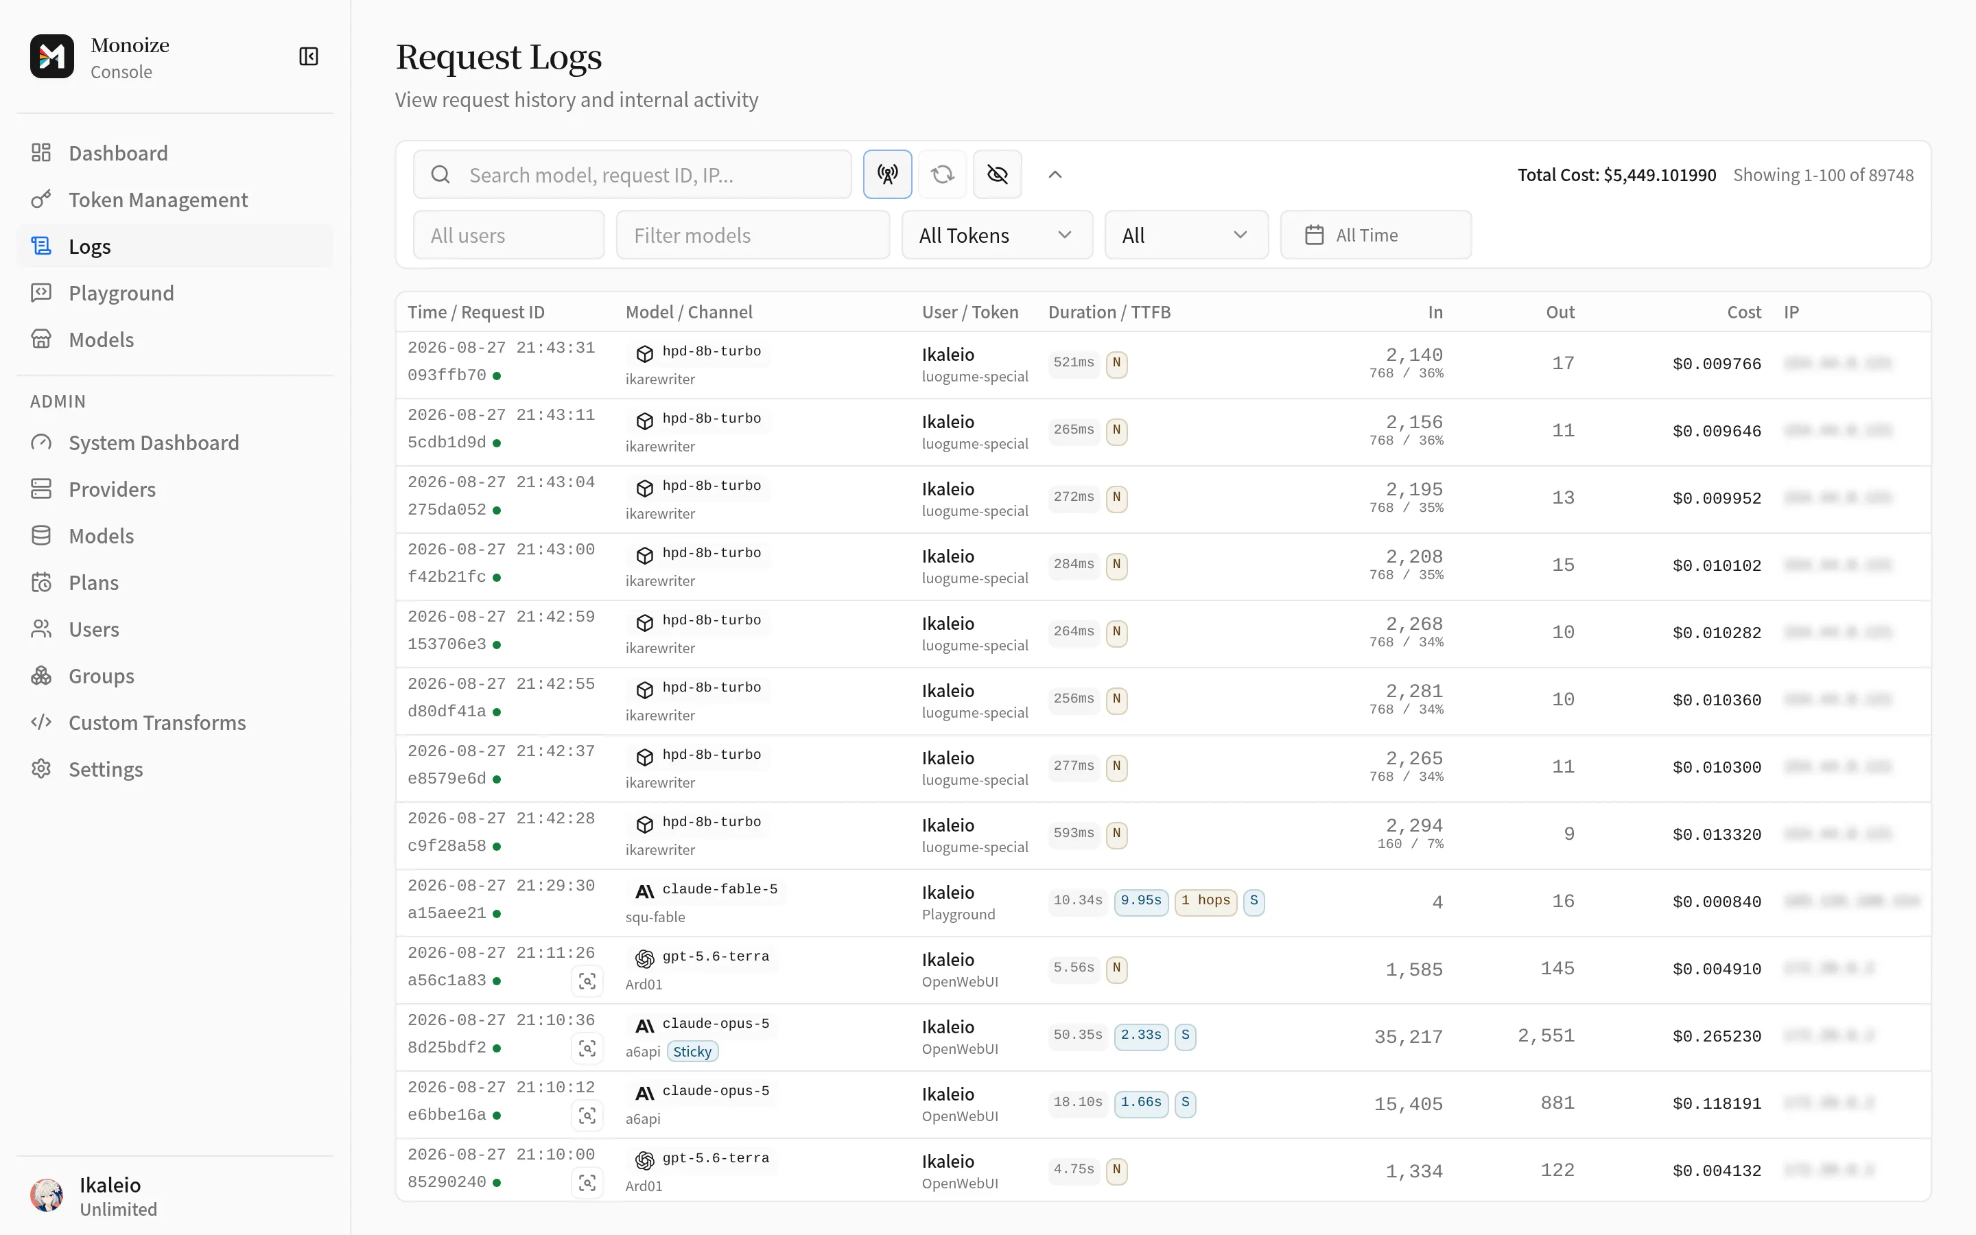1976x1235 pixels.
Task: Toggle live streaming broadcast mode
Action: click(888, 174)
